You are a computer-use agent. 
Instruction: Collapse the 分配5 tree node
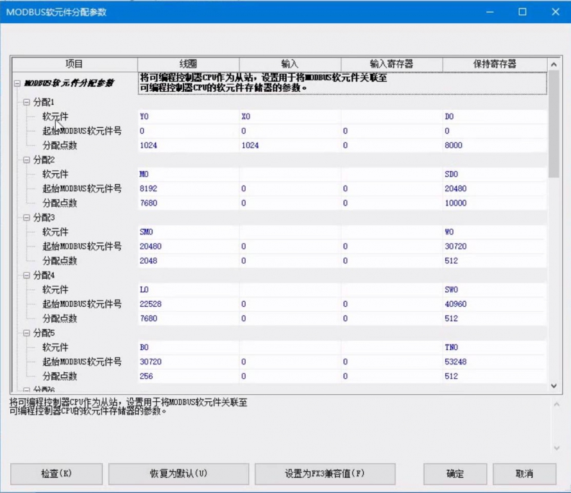(26, 333)
